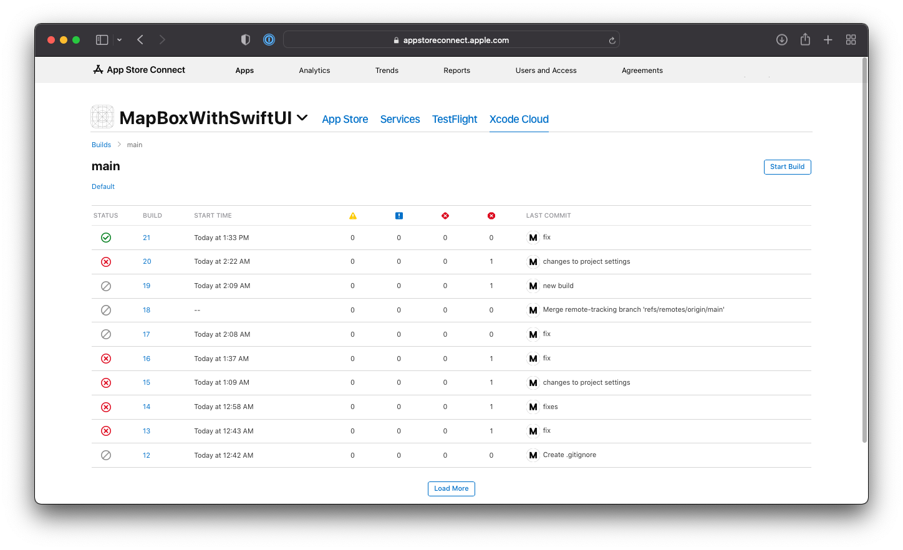
Task: Click the green success status icon for build 21
Action: pyautogui.click(x=106, y=238)
